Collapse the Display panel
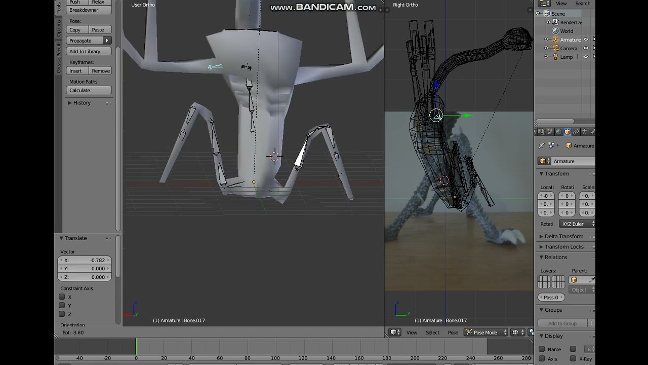The width and height of the screenshot is (648, 365). click(x=541, y=336)
